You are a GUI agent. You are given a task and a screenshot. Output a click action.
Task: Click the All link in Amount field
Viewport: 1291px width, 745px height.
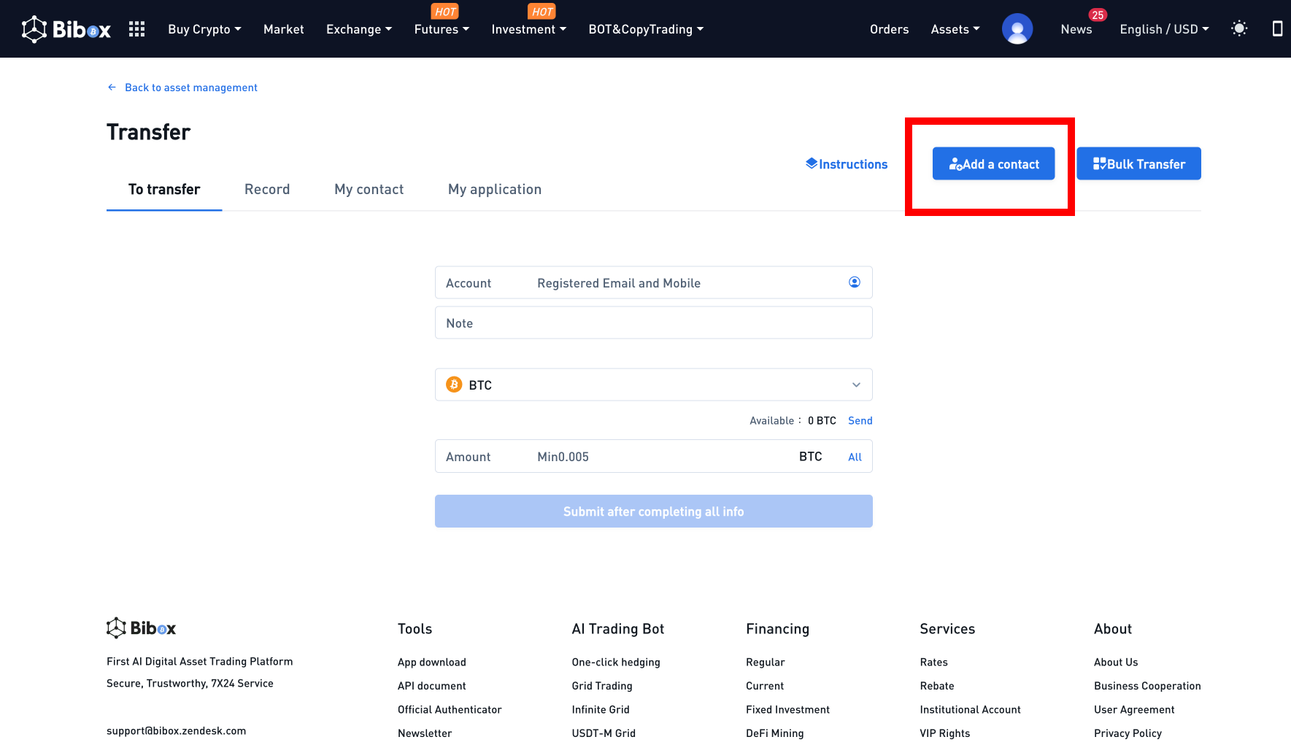click(855, 458)
